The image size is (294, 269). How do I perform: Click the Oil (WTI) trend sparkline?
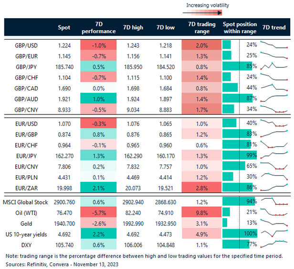pyautogui.click(x=274, y=211)
